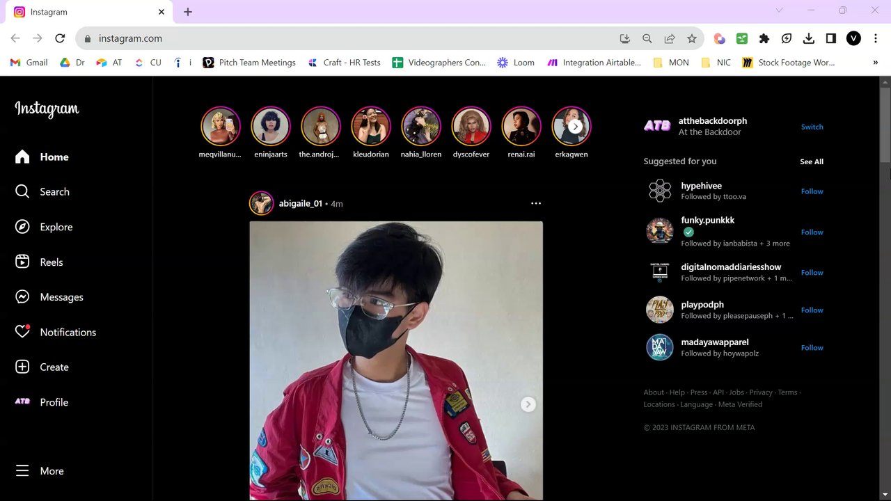This screenshot has height=501, width=891.
Task: Reload the page
Action: click(60, 38)
